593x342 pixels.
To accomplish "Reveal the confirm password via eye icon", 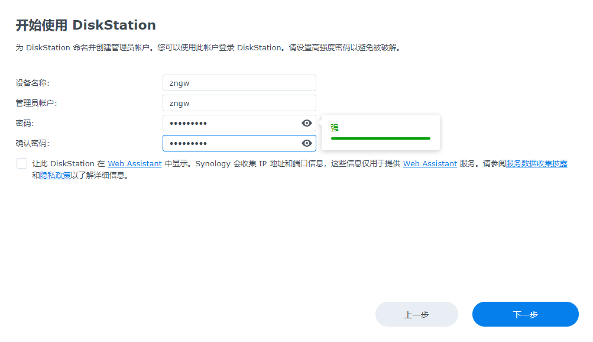I will (306, 143).
